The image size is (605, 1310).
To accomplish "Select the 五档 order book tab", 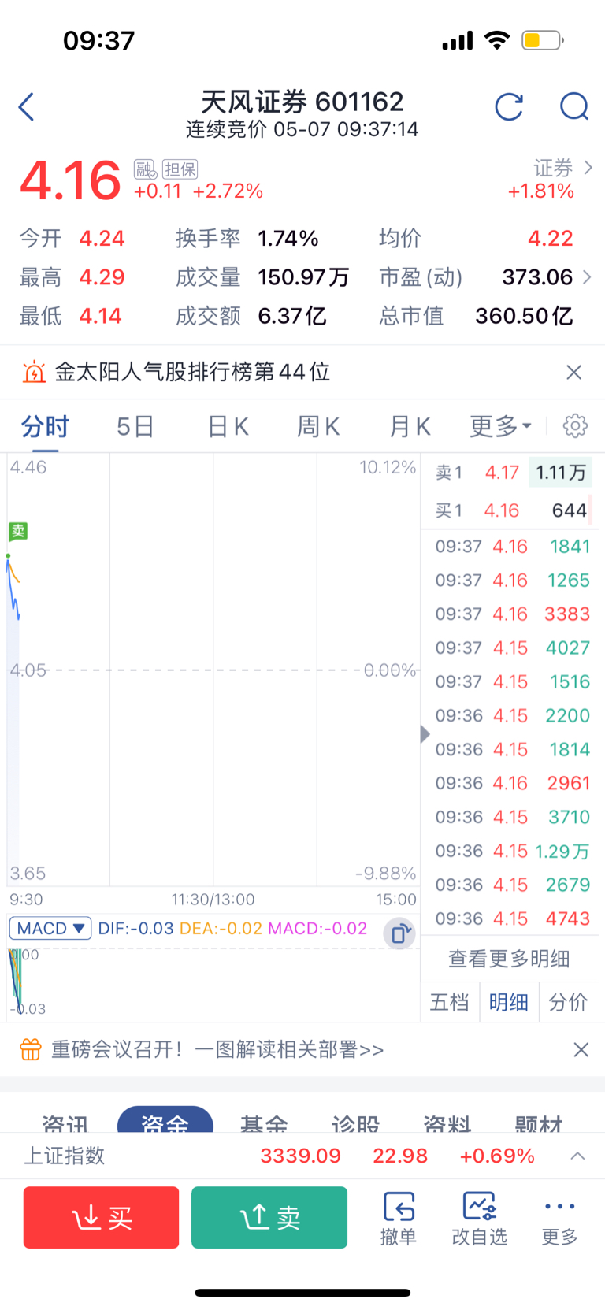I will [x=450, y=1002].
